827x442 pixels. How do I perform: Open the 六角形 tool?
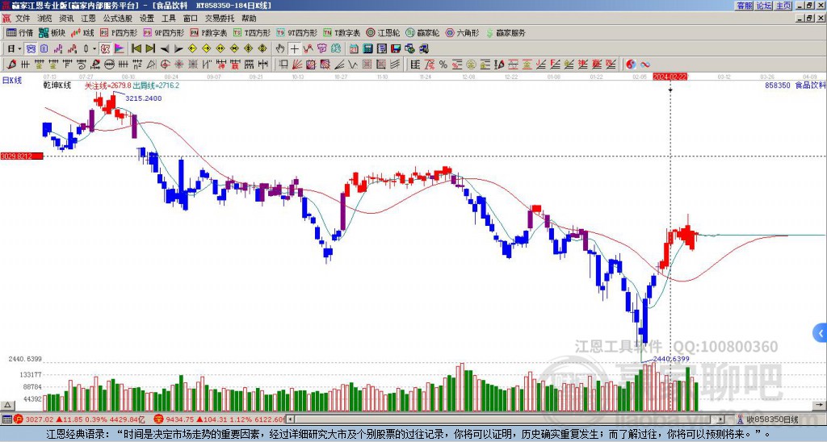coord(462,32)
